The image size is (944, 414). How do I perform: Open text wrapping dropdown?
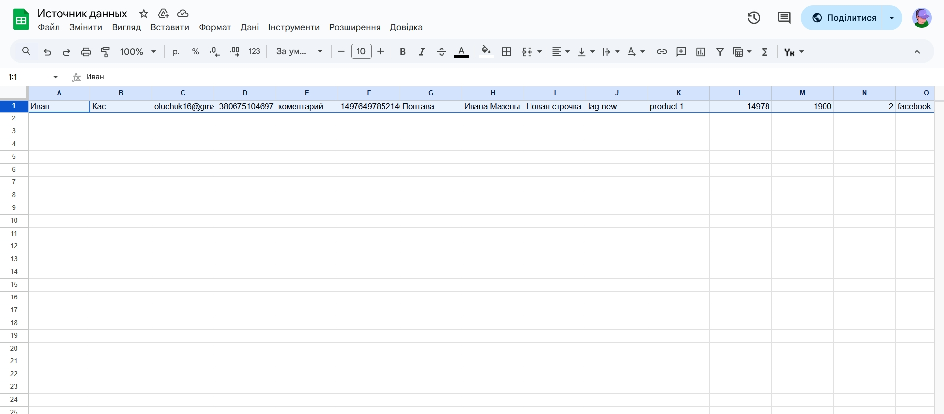(611, 52)
